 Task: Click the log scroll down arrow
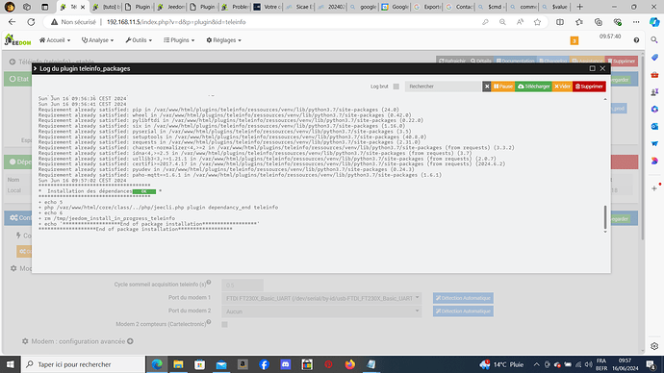click(605, 232)
